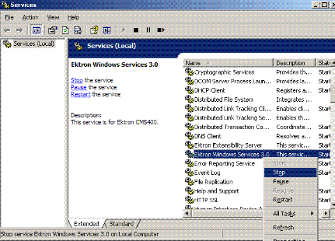The height and width of the screenshot is (241, 335).
Task: Toggle the Show/Hide Console Tree icon
Action: [x=36, y=31]
